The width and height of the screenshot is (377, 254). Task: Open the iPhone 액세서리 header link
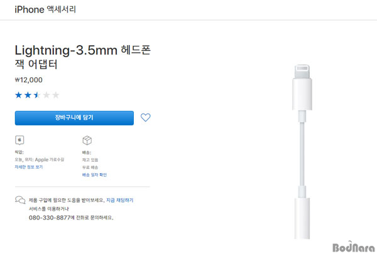(x=45, y=9)
